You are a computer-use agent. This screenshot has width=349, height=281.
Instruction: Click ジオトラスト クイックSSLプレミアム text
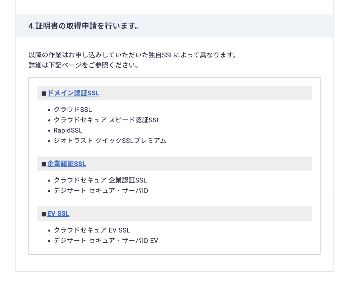click(110, 141)
